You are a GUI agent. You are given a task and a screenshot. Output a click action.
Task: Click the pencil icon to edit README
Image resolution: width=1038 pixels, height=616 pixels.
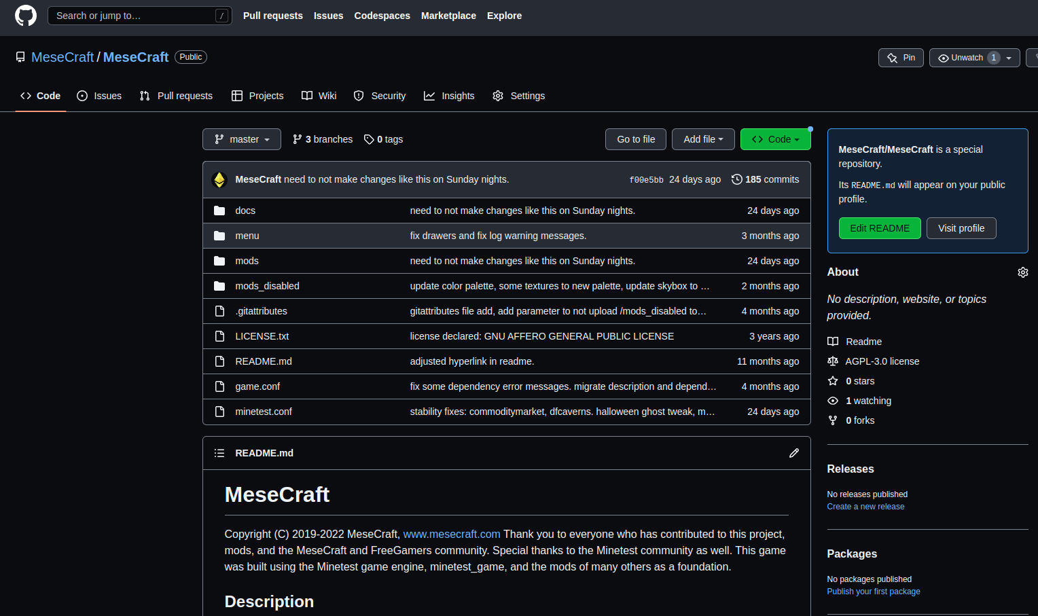[794, 453]
